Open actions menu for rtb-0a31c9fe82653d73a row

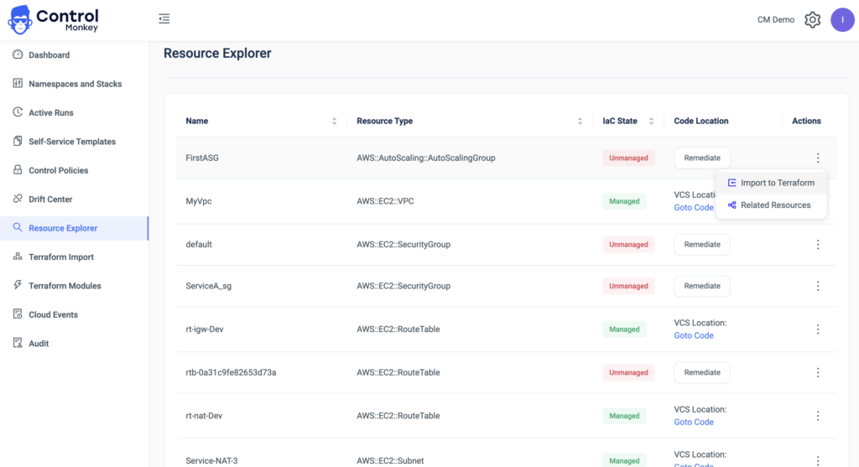(x=818, y=372)
